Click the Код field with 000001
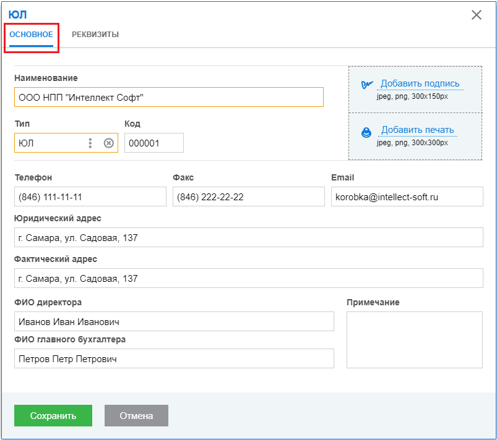Viewport: 497px width, 440px height. 153,143
